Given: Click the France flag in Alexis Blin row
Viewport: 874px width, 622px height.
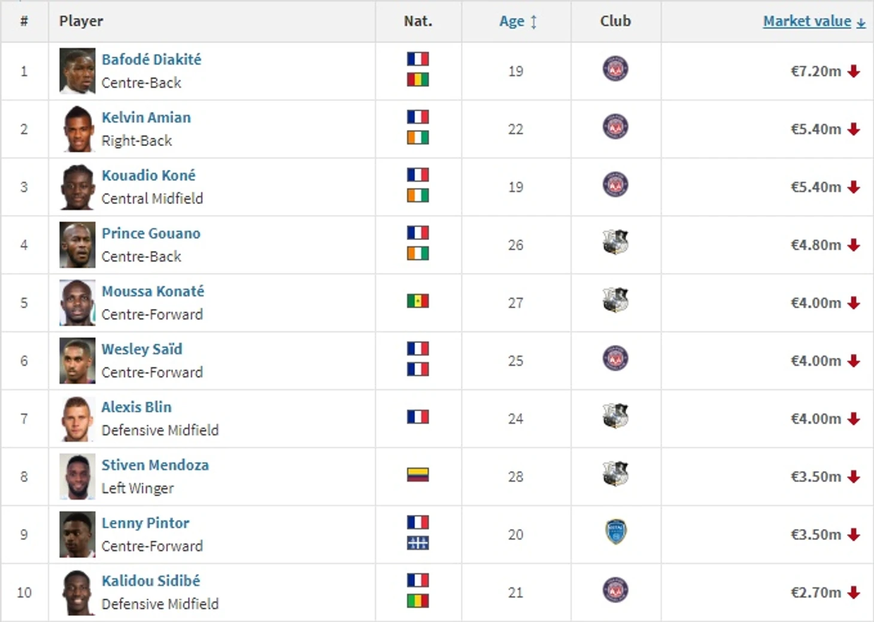Looking at the screenshot, I should (x=418, y=417).
